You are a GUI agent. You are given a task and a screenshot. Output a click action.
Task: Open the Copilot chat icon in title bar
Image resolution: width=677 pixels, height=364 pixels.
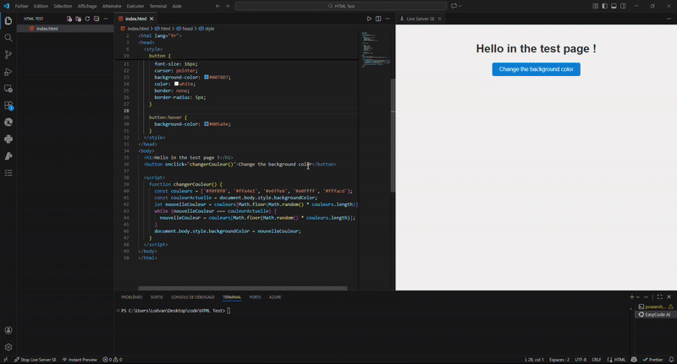tap(454, 6)
